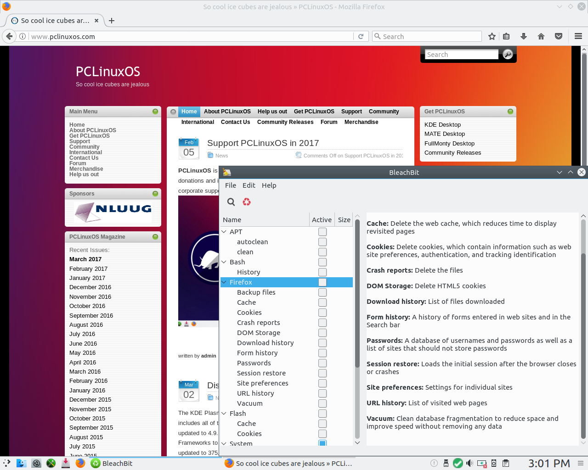The height and width of the screenshot is (470, 588).
Task: Tick the URL history checkbox
Action: [x=322, y=393]
